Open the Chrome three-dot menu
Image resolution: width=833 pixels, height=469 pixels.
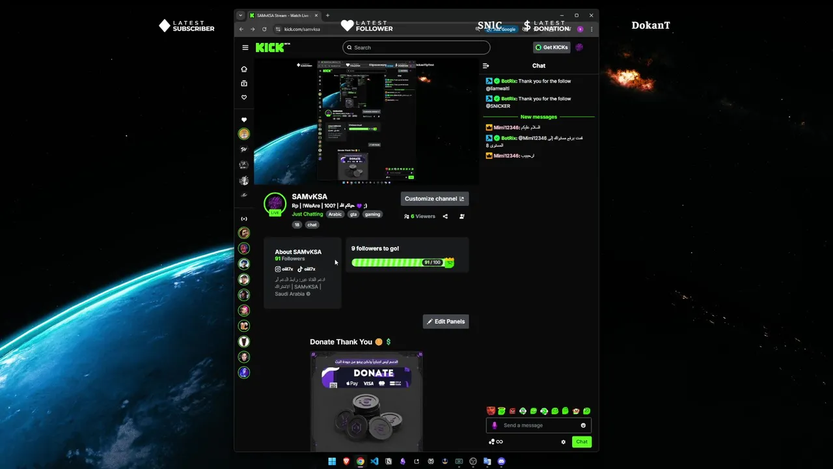pyautogui.click(x=592, y=29)
